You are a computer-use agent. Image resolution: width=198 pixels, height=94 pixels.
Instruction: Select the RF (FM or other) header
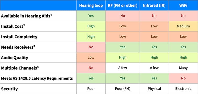(x=123, y=5)
